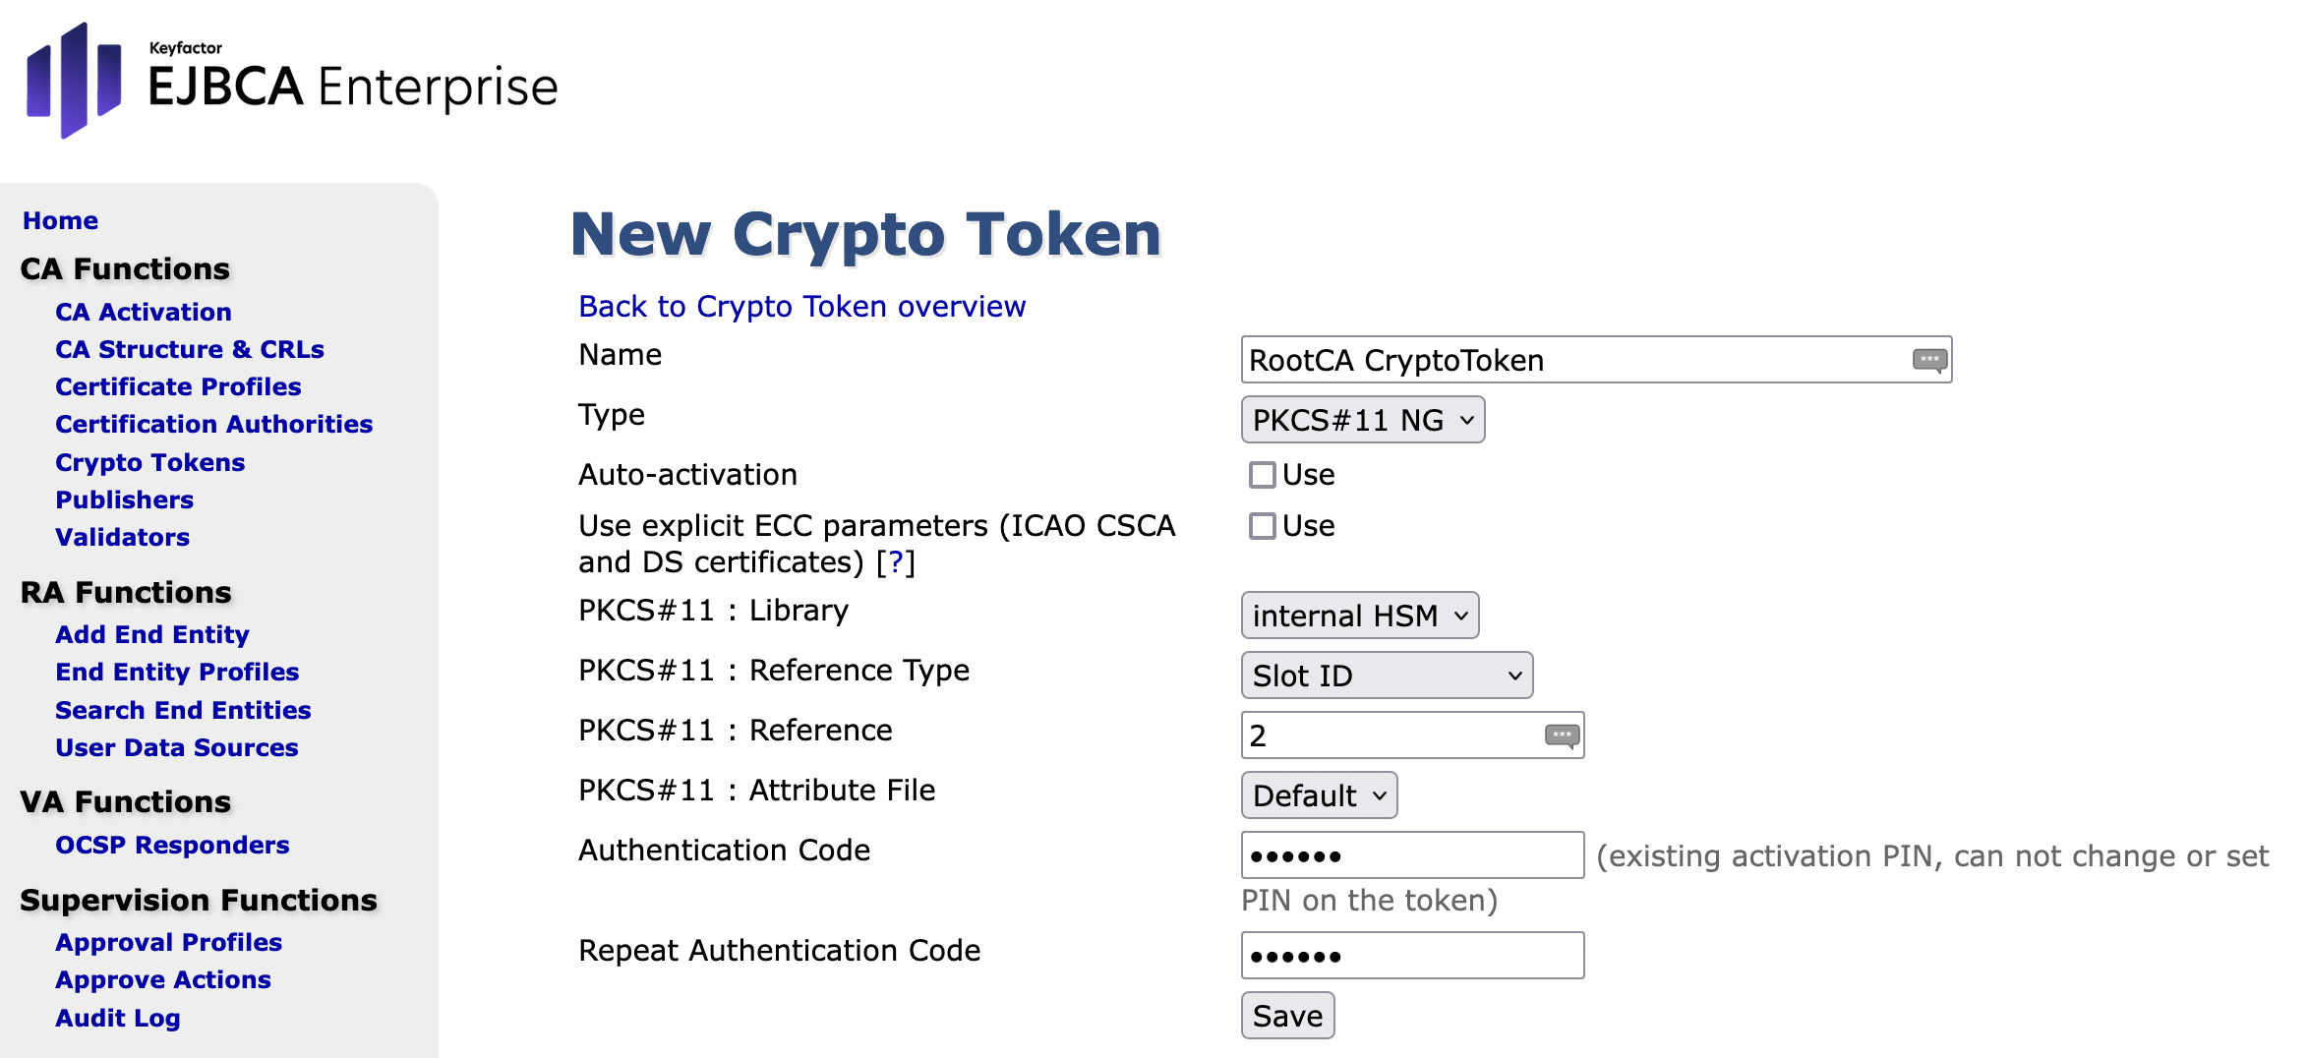
Task: Click into the Authentication Code field
Action: point(1412,855)
